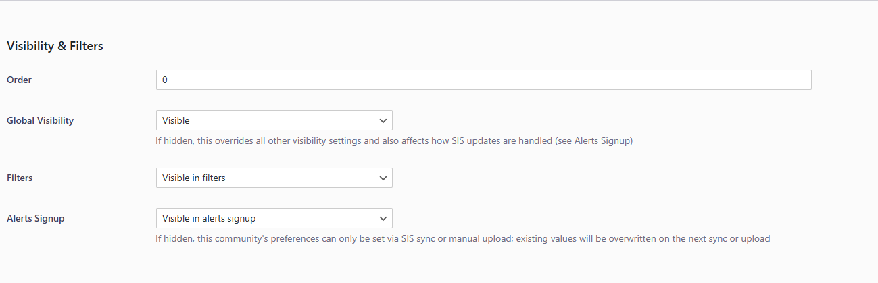
Task: Expand the Filters dropdown menu
Action: click(x=274, y=178)
